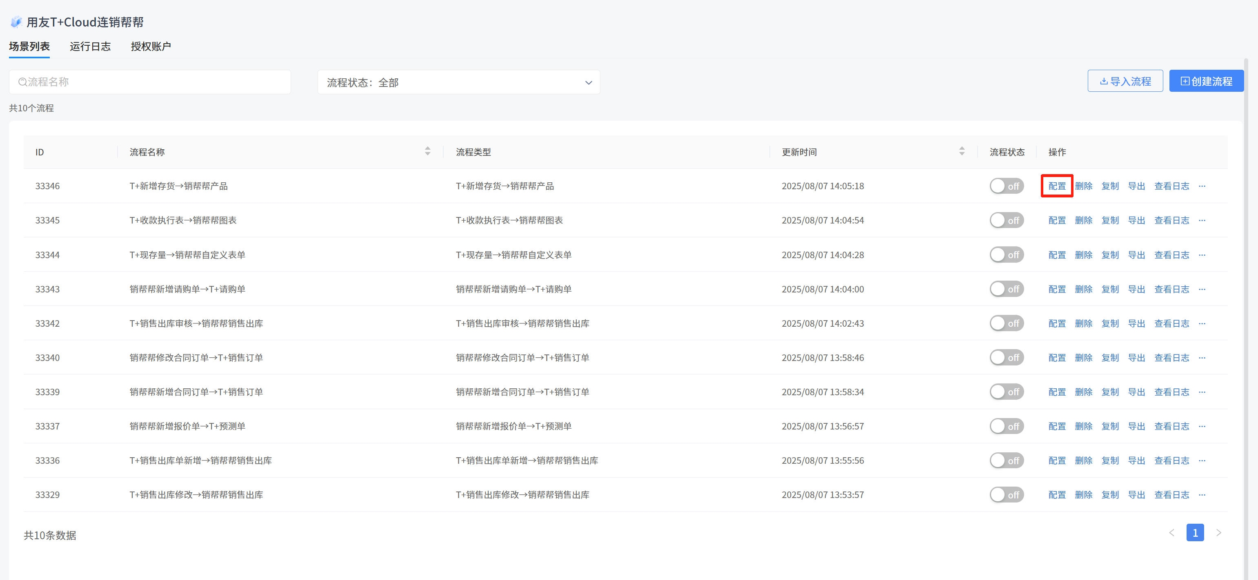Switch to 场景列表 tab
The image size is (1258, 580).
click(29, 46)
